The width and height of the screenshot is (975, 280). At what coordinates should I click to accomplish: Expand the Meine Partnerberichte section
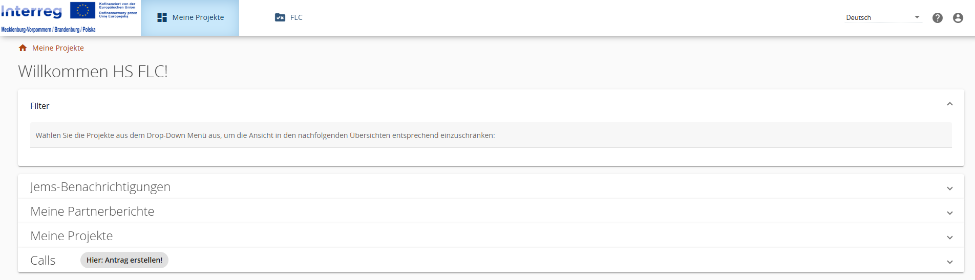[x=949, y=213]
